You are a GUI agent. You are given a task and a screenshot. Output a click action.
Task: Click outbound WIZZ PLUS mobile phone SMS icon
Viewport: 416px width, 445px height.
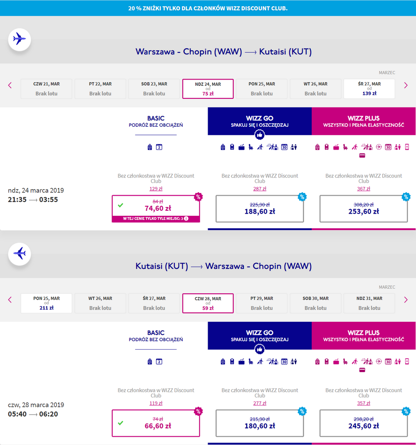point(407,147)
